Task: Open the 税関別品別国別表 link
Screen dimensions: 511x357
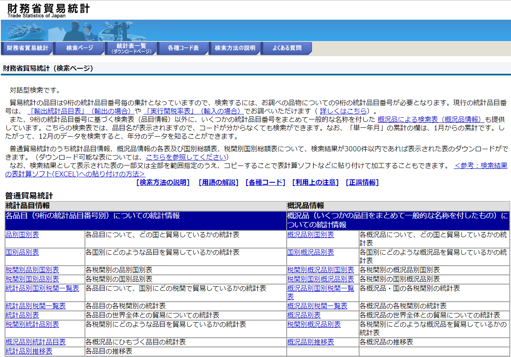Action: coord(32,270)
